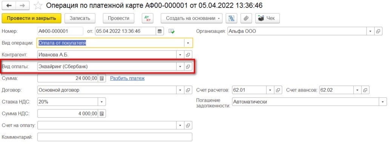
Task: Click Провести и закрыть button
Action: [32, 18]
